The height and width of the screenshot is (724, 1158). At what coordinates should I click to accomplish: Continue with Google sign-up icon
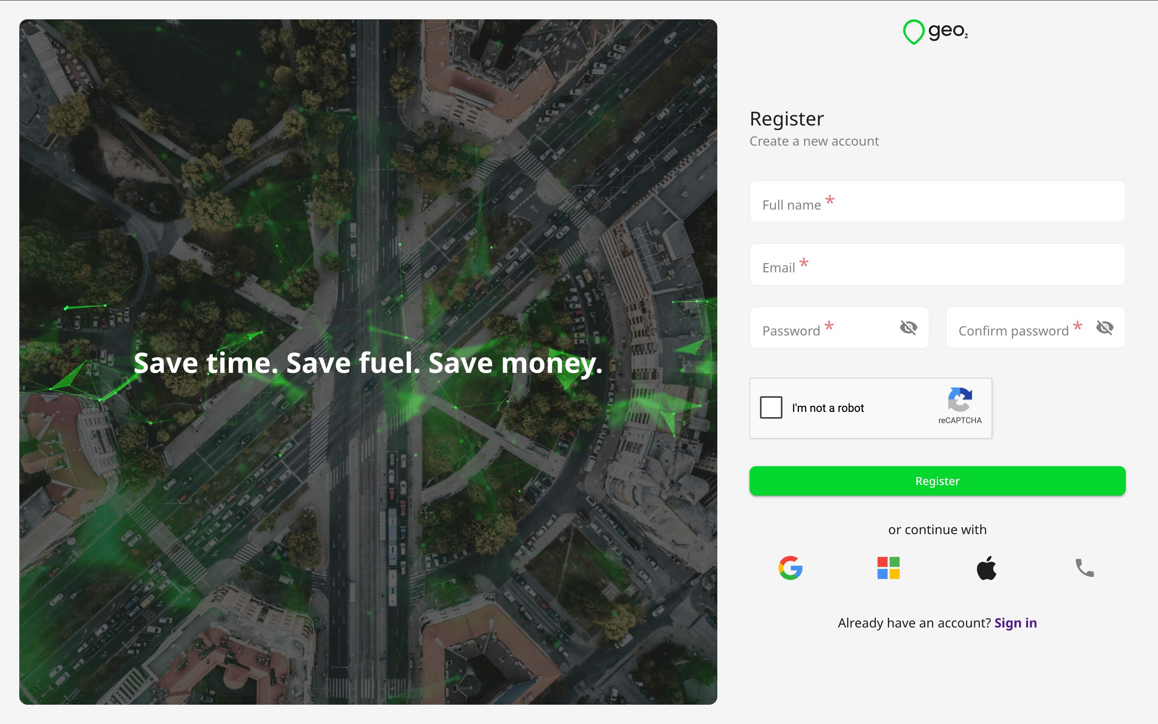[x=790, y=568]
